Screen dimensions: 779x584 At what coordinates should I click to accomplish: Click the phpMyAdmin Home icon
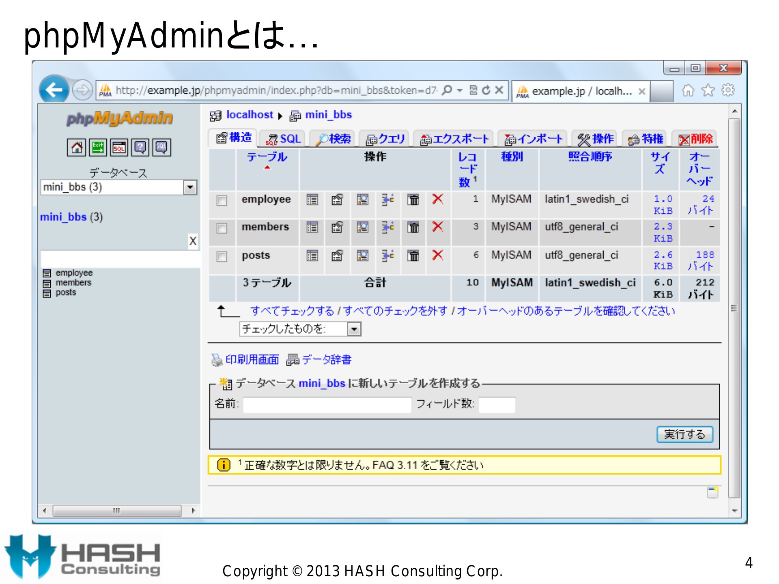click(x=76, y=148)
